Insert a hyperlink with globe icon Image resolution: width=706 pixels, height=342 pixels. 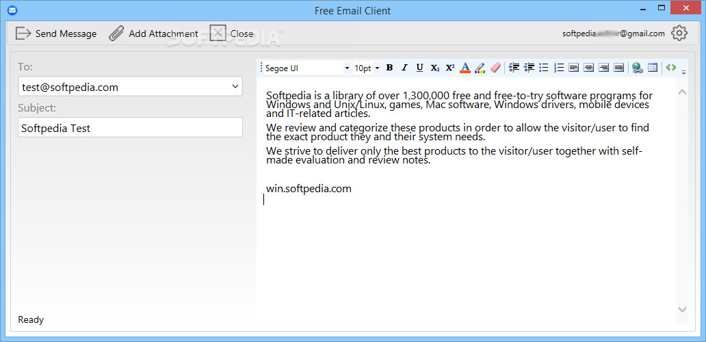[637, 68]
